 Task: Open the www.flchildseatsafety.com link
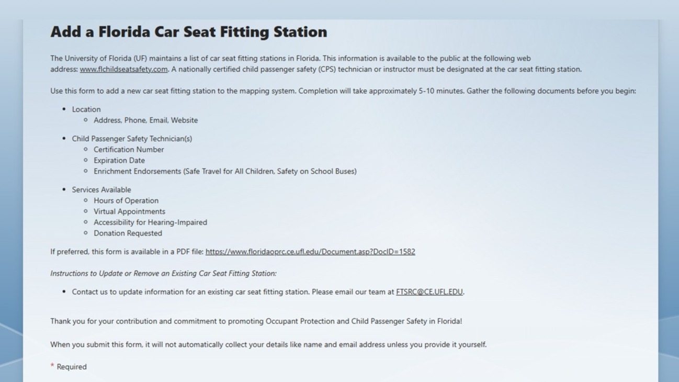pos(123,69)
